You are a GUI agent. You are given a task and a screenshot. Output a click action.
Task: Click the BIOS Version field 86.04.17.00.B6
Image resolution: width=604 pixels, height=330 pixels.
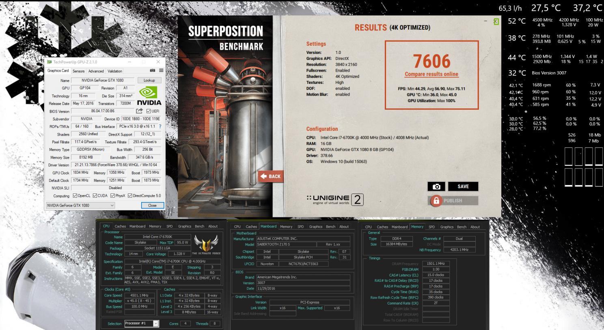pos(103,111)
